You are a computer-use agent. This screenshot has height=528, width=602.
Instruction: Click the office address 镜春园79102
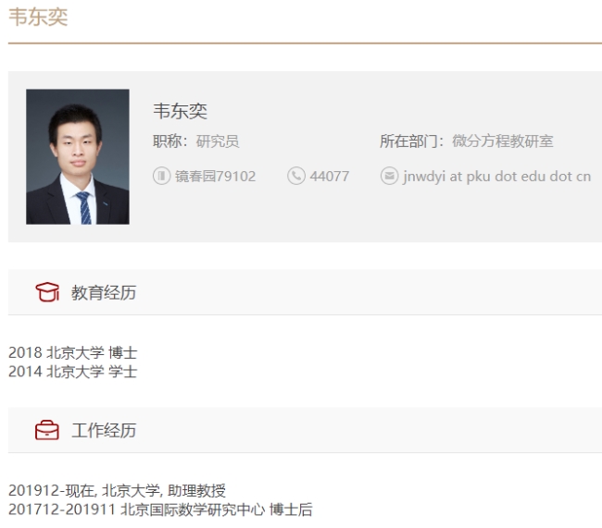(215, 176)
